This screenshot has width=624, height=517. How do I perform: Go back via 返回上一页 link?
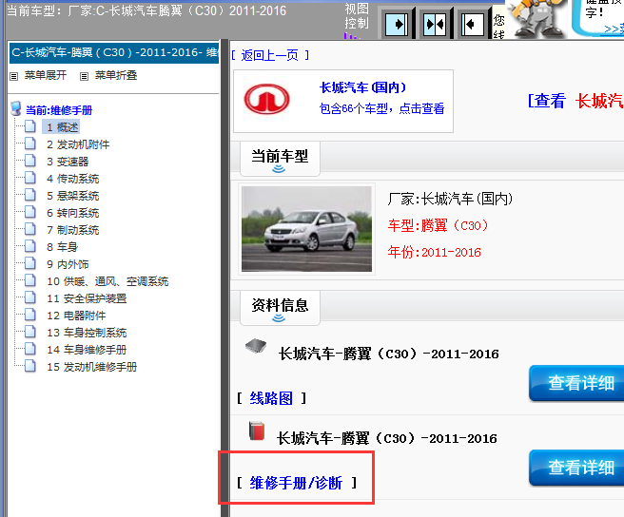pos(270,55)
